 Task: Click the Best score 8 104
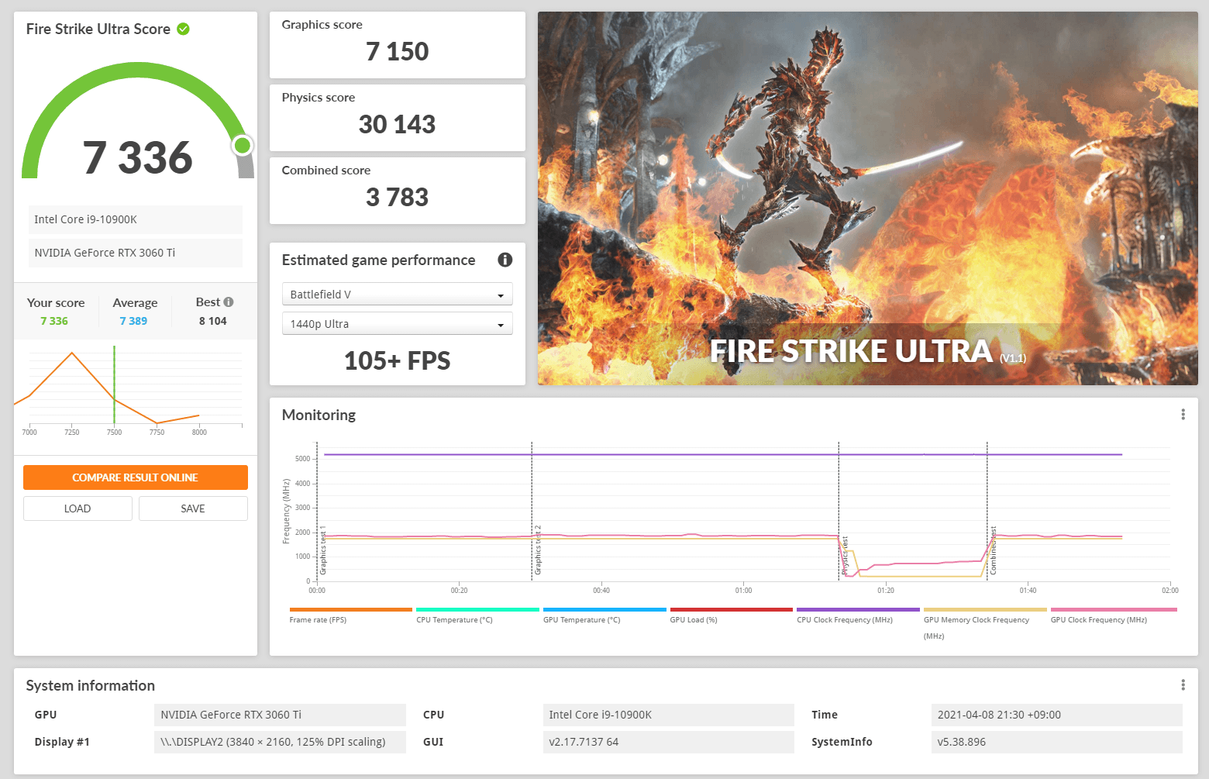click(213, 321)
